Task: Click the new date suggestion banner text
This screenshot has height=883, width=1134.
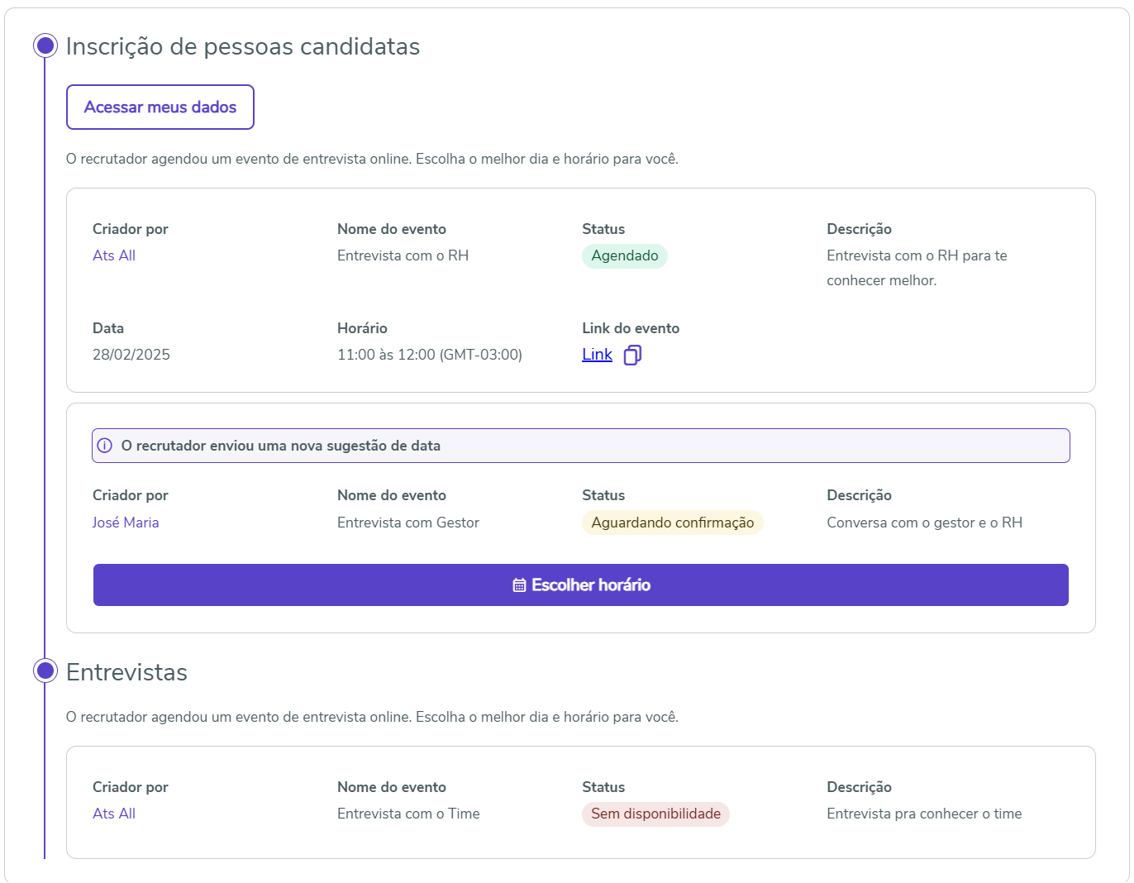Action: 280,446
